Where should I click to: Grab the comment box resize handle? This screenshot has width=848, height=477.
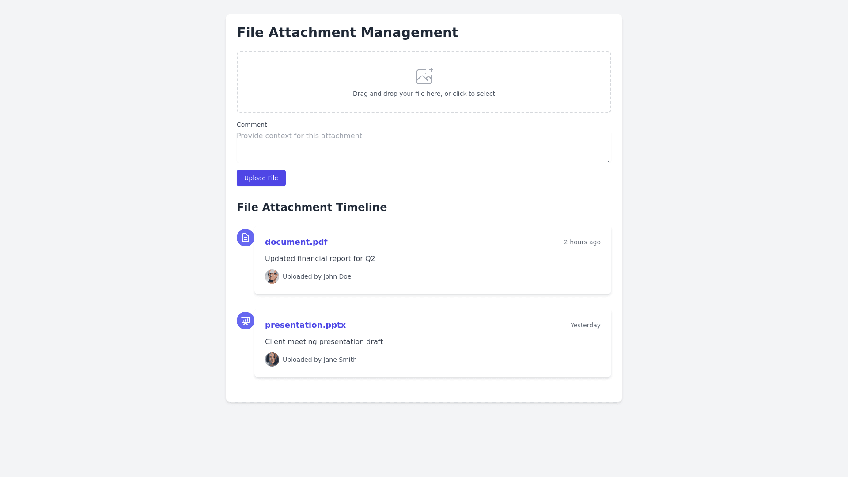609,160
